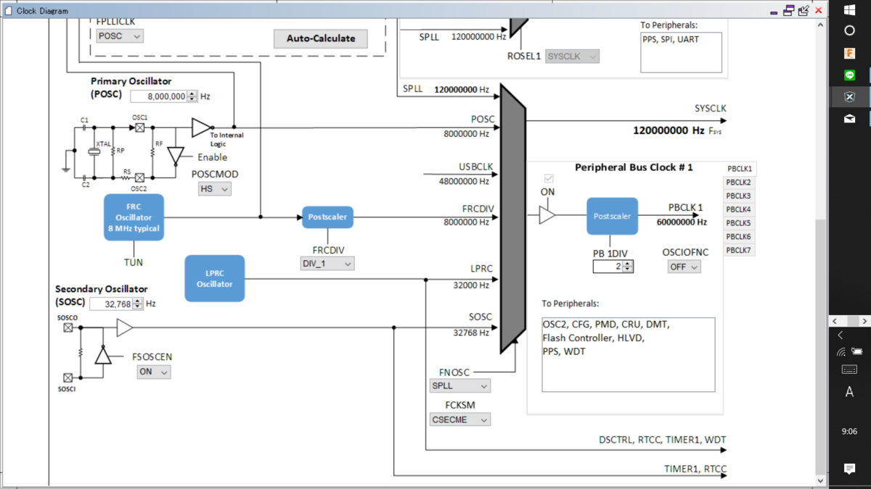Switch to the PBCLK4 tab
Screen dimensions: 871x489
(x=739, y=209)
